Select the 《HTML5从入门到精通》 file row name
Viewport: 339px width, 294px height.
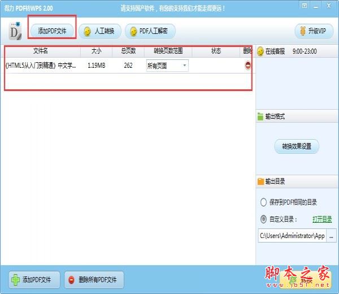click(x=41, y=66)
